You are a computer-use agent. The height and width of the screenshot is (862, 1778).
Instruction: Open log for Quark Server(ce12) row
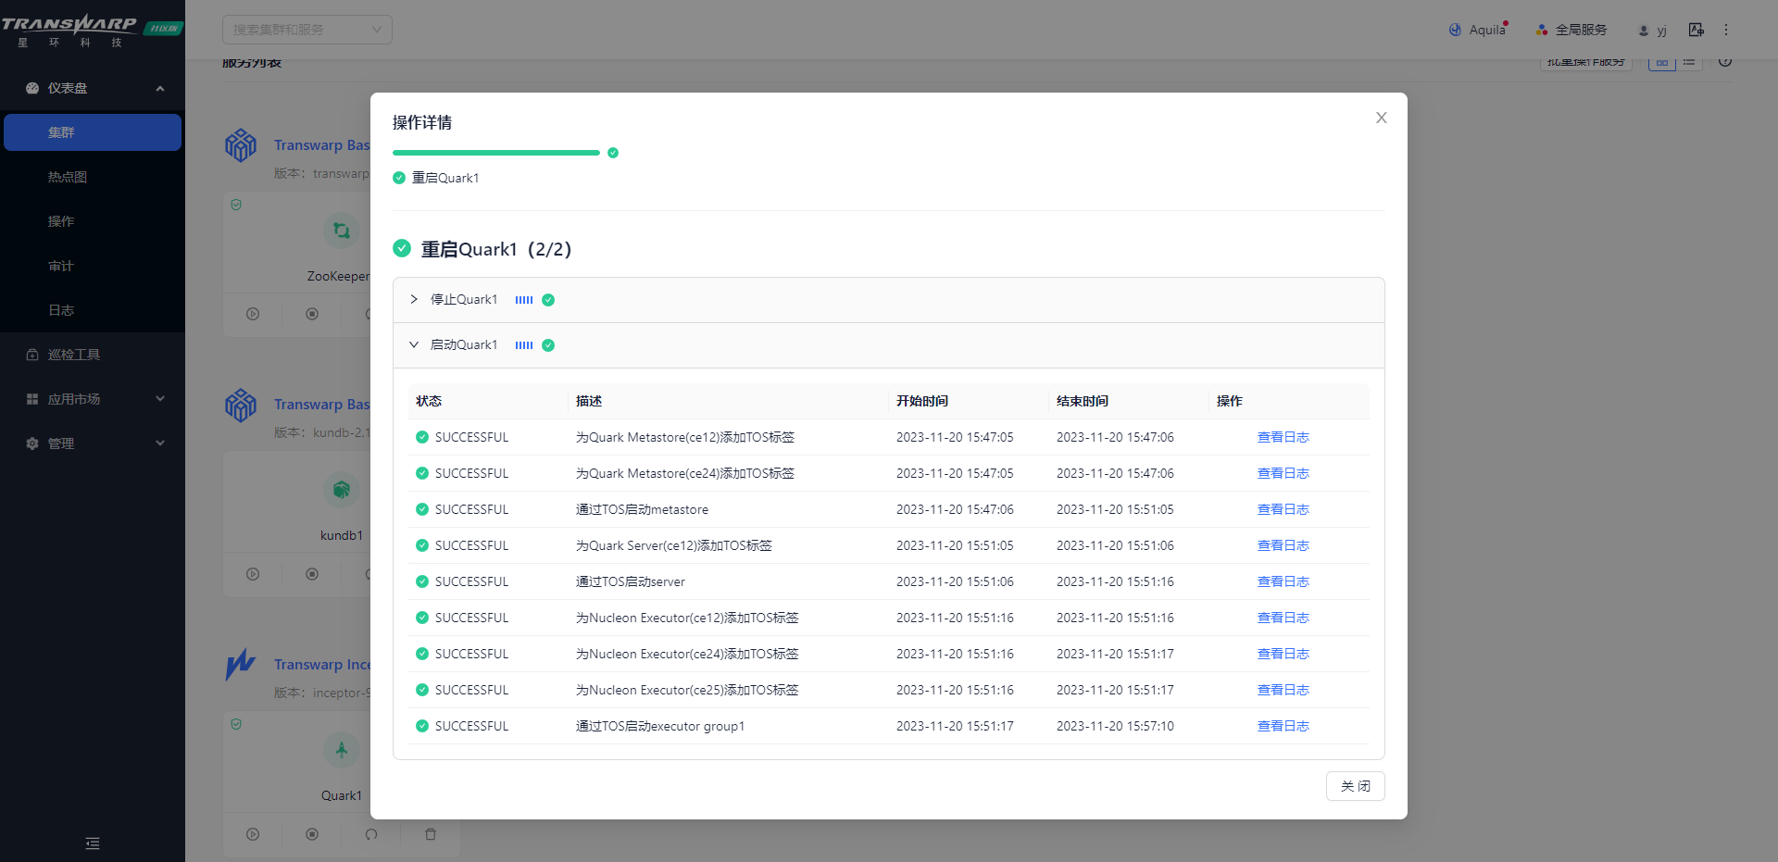1283,545
